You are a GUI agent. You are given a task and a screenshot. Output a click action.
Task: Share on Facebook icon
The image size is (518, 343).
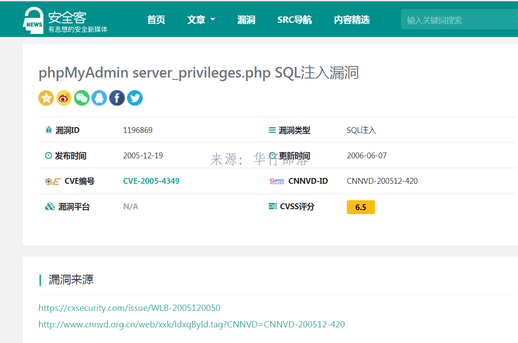[117, 98]
